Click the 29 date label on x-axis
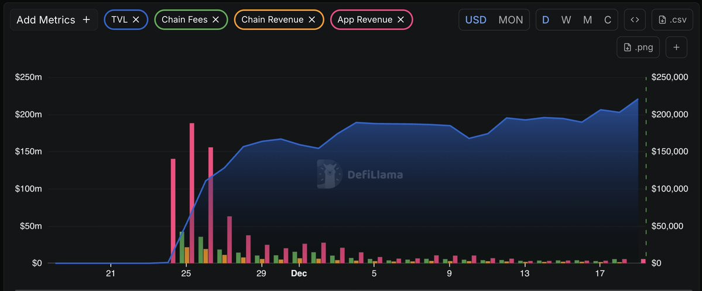The width and height of the screenshot is (702, 291). click(261, 273)
